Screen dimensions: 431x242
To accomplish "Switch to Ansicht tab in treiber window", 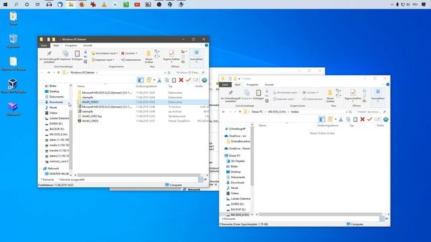I will click(269, 85).
